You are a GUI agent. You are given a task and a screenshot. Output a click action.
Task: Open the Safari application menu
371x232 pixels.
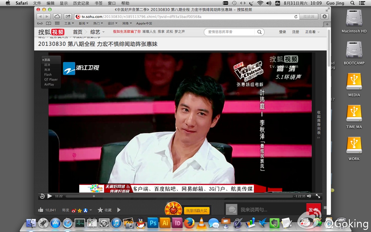(21, 3)
